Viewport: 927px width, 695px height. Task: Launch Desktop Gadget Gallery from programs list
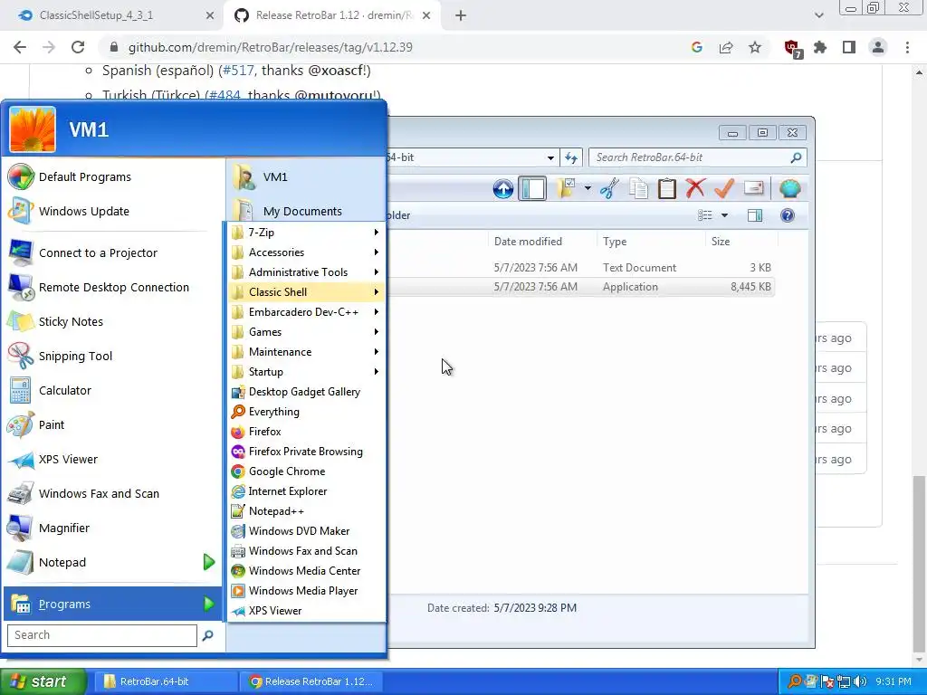[x=306, y=392]
